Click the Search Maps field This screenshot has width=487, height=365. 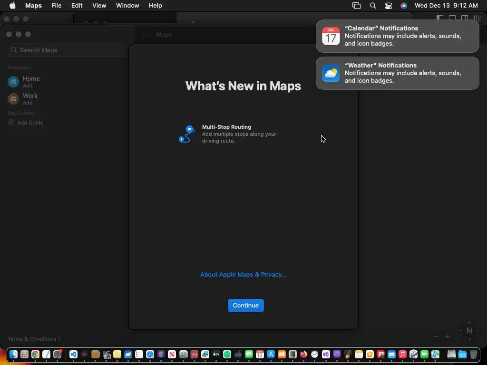[x=68, y=50]
